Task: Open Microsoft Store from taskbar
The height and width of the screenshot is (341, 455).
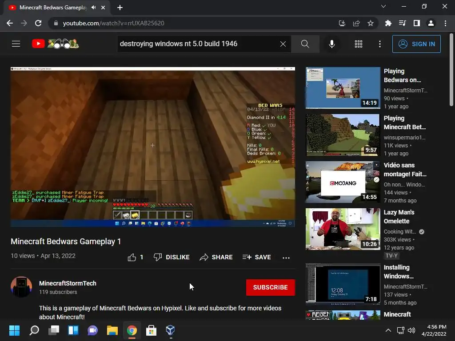Action: (x=151, y=330)
